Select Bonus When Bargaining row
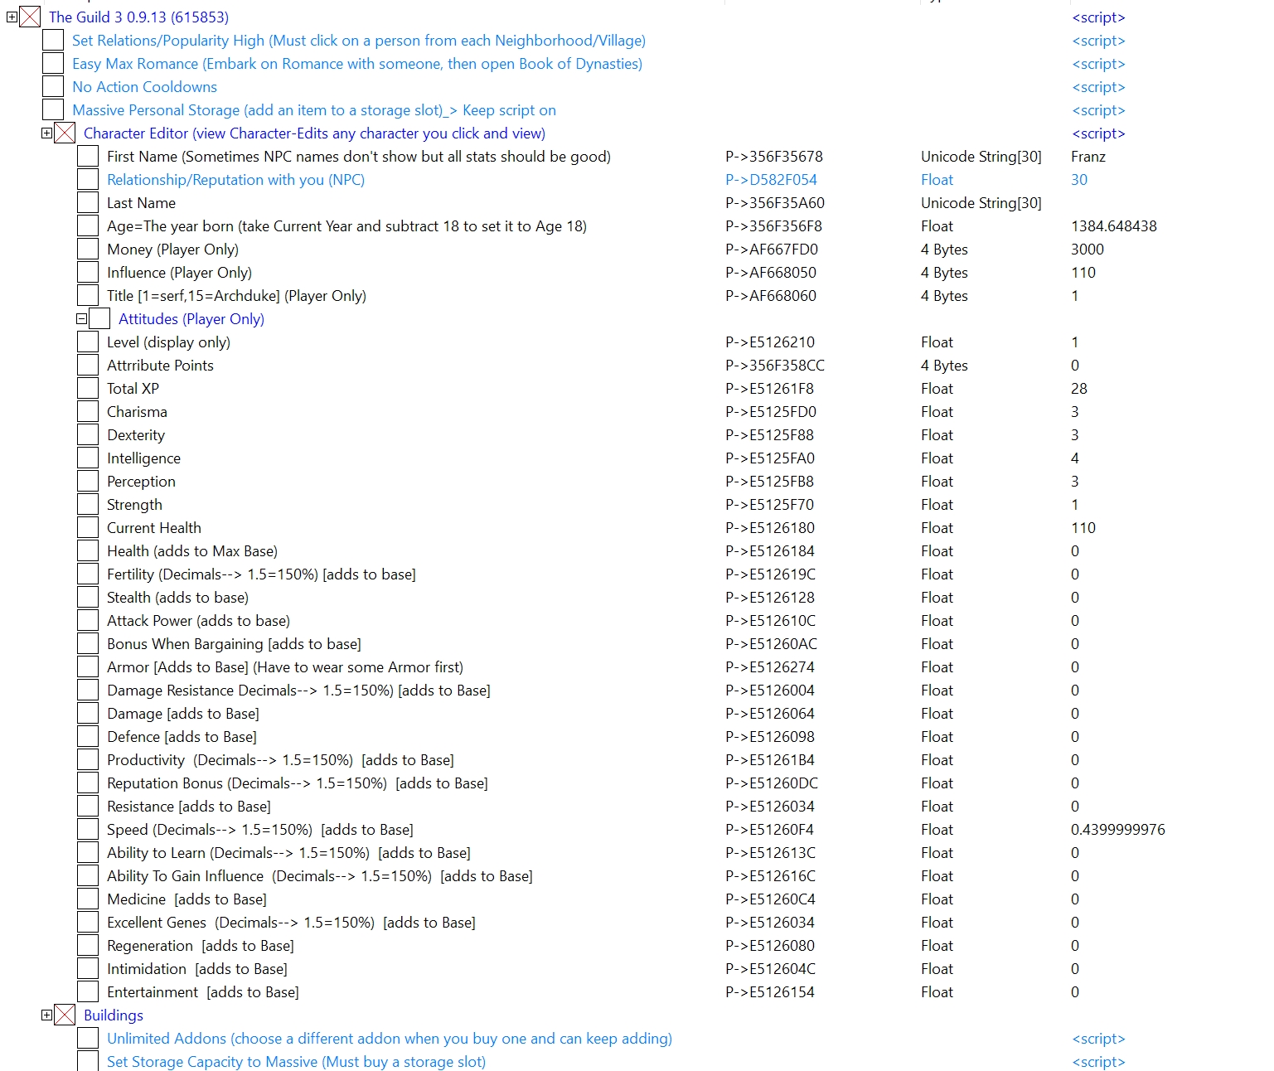This screenshot has width=1274, height=1071. click(x=234, y=643)
